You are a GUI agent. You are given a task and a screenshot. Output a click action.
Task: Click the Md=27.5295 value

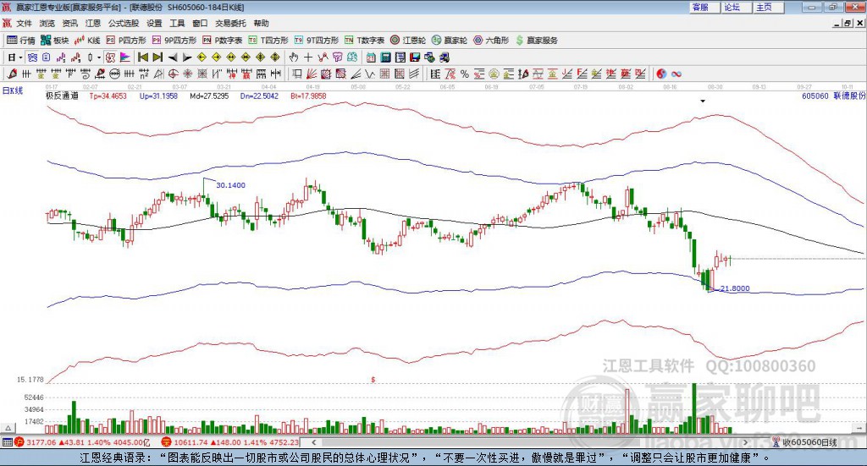(209, 96)
